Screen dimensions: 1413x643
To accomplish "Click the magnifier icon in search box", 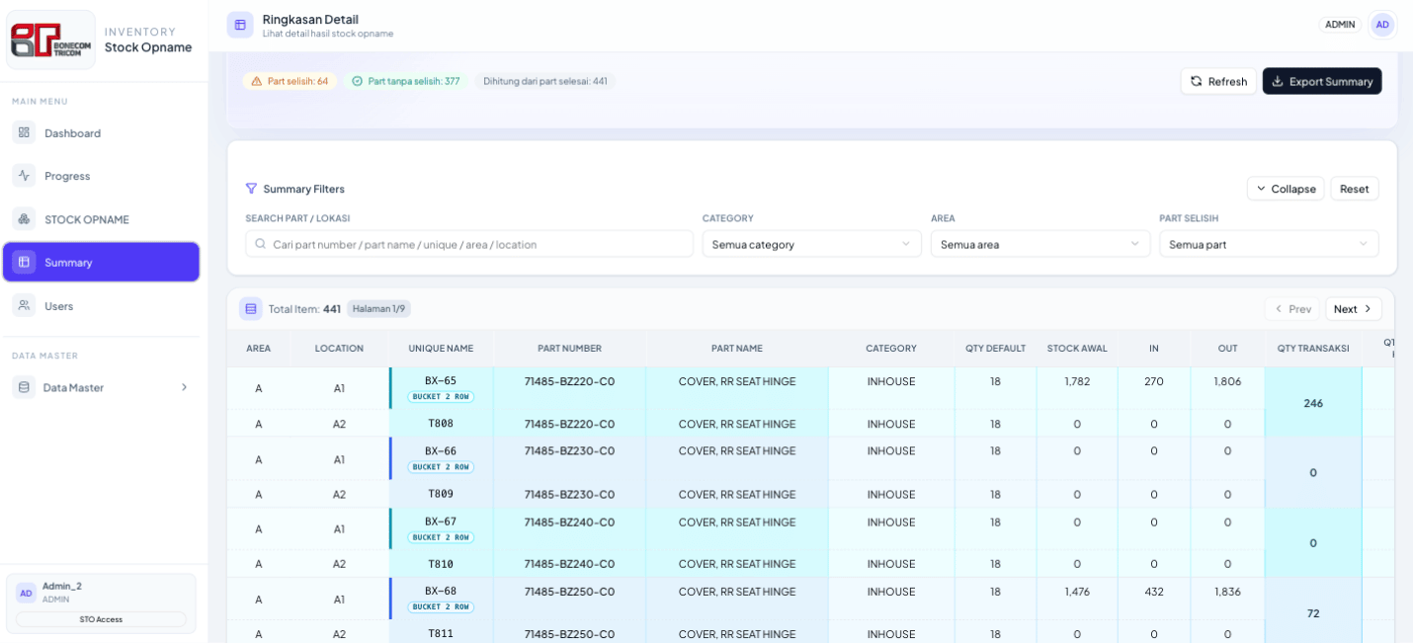I will coord(261,244).
